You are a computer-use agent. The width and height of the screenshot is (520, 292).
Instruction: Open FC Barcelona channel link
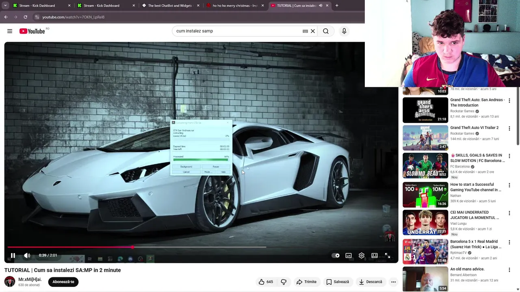460,167
